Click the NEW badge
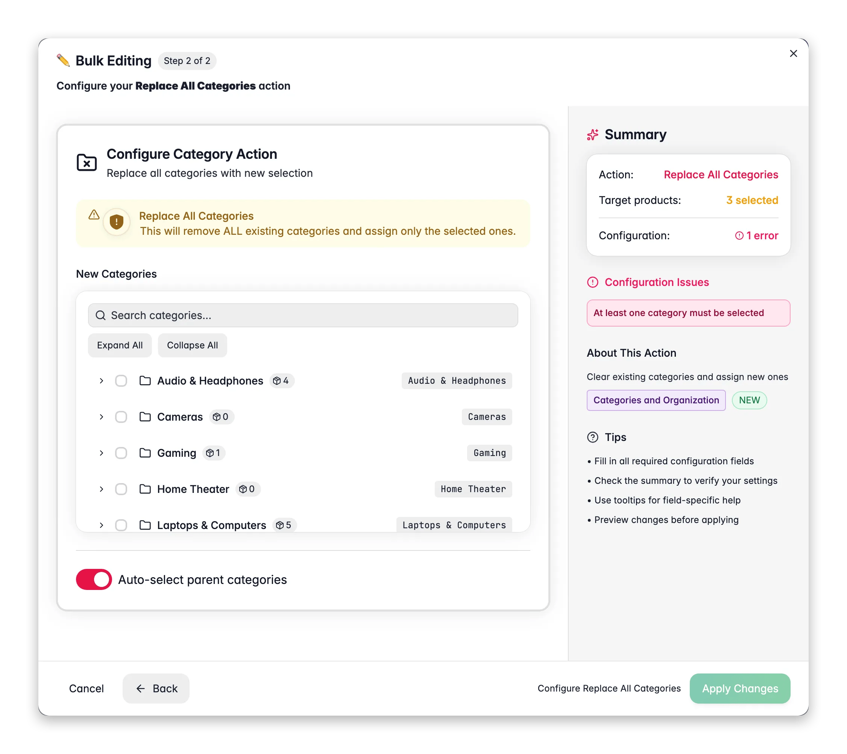Screen dimensions: 847x754 pos(749,400)
